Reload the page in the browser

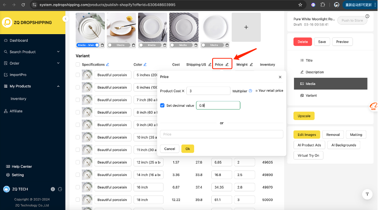pos(23,5)
